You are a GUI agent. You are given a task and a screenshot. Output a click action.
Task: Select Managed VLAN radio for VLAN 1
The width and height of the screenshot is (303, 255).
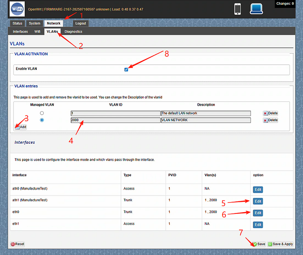pos(42,113)
